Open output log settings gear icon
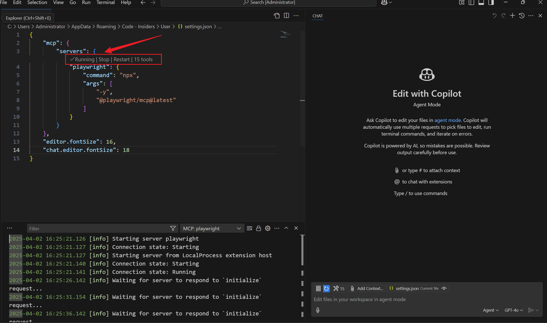Image resolution: width=547 pixels, height=323 pixels. point(268,228)
